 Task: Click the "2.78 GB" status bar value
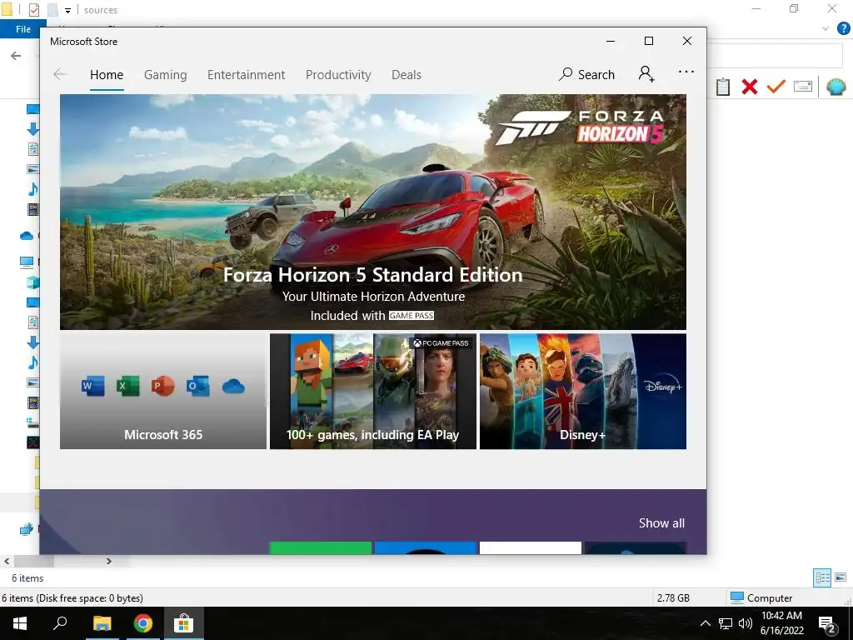click(673, 598)
